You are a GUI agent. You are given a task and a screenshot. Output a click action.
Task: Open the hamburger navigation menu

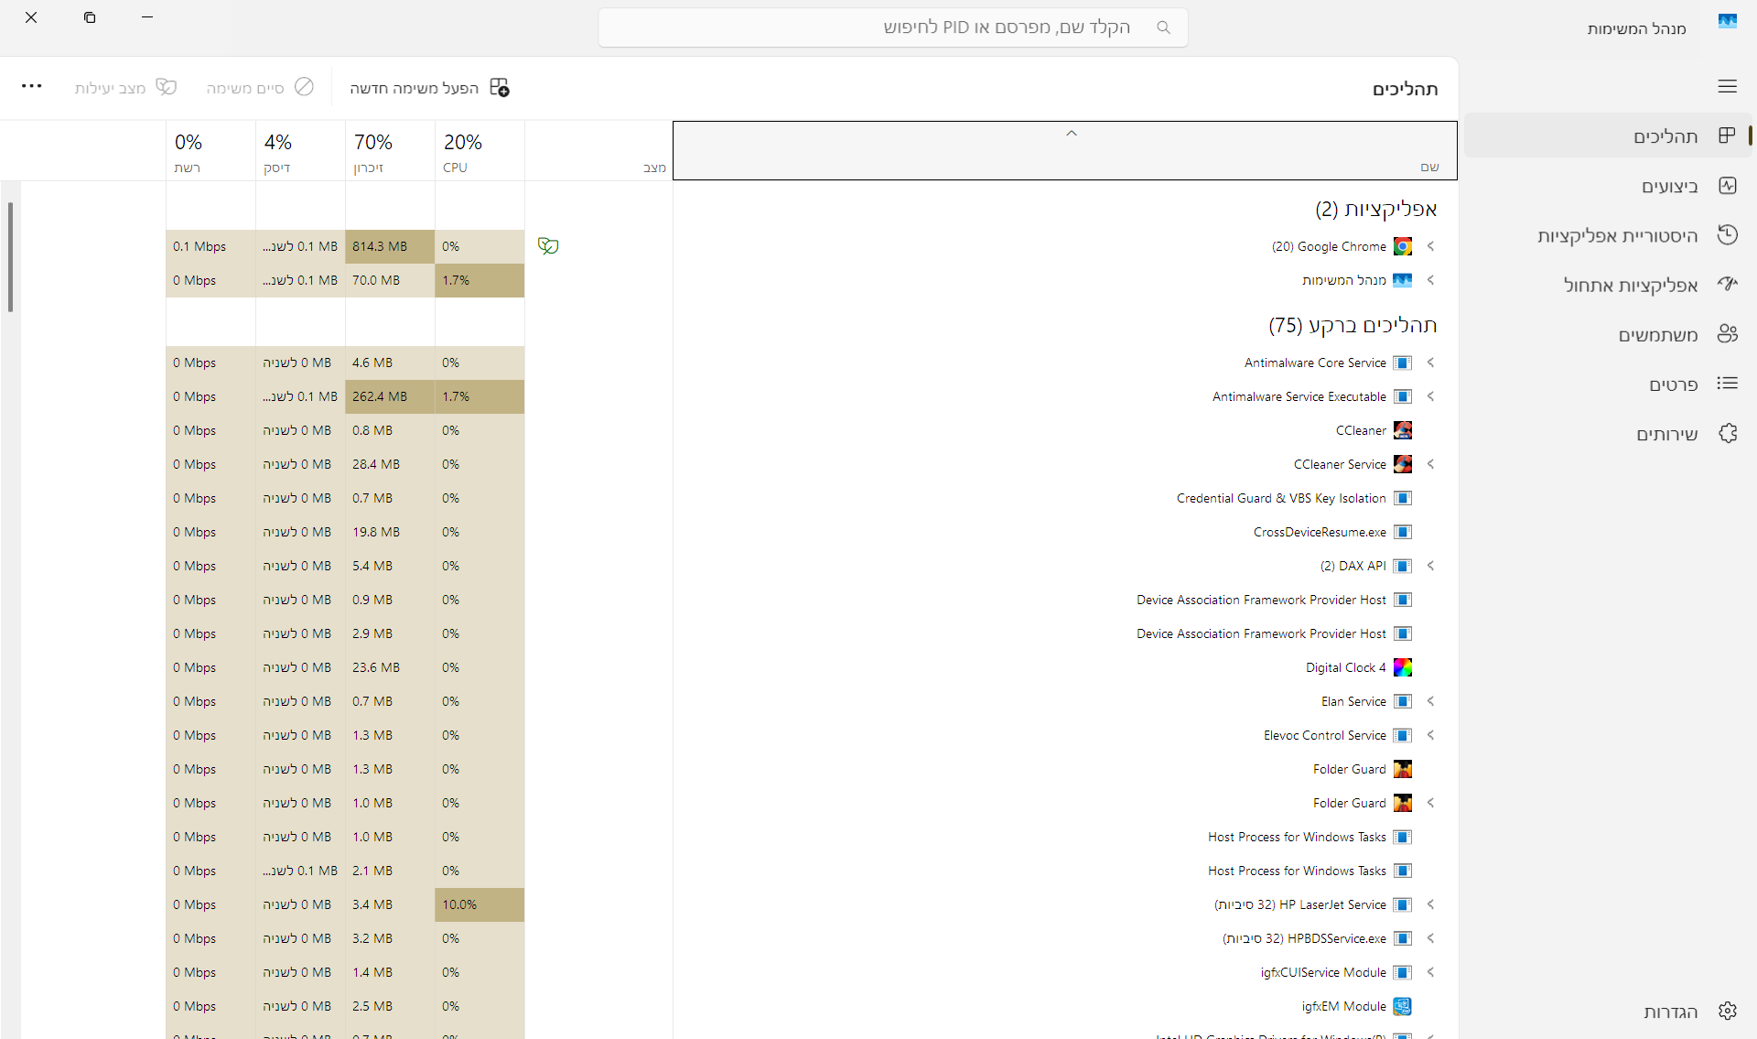pyautogui.click(x=1727, y=86)
